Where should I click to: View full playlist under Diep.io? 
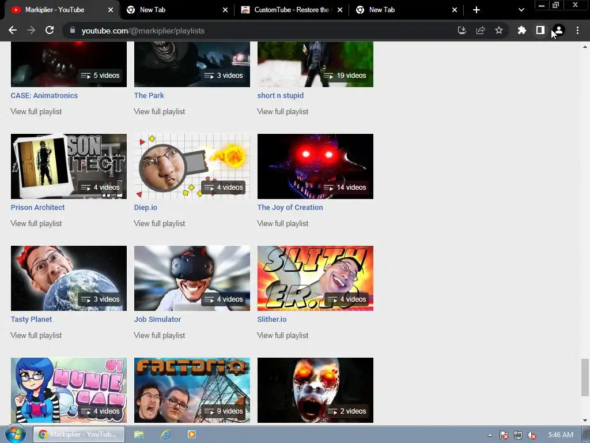(160, 223)
